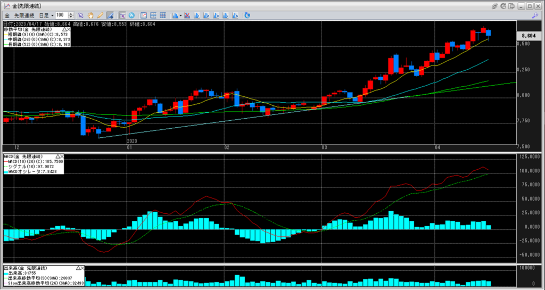Select chart template 3 icon

tap(216, 15)
